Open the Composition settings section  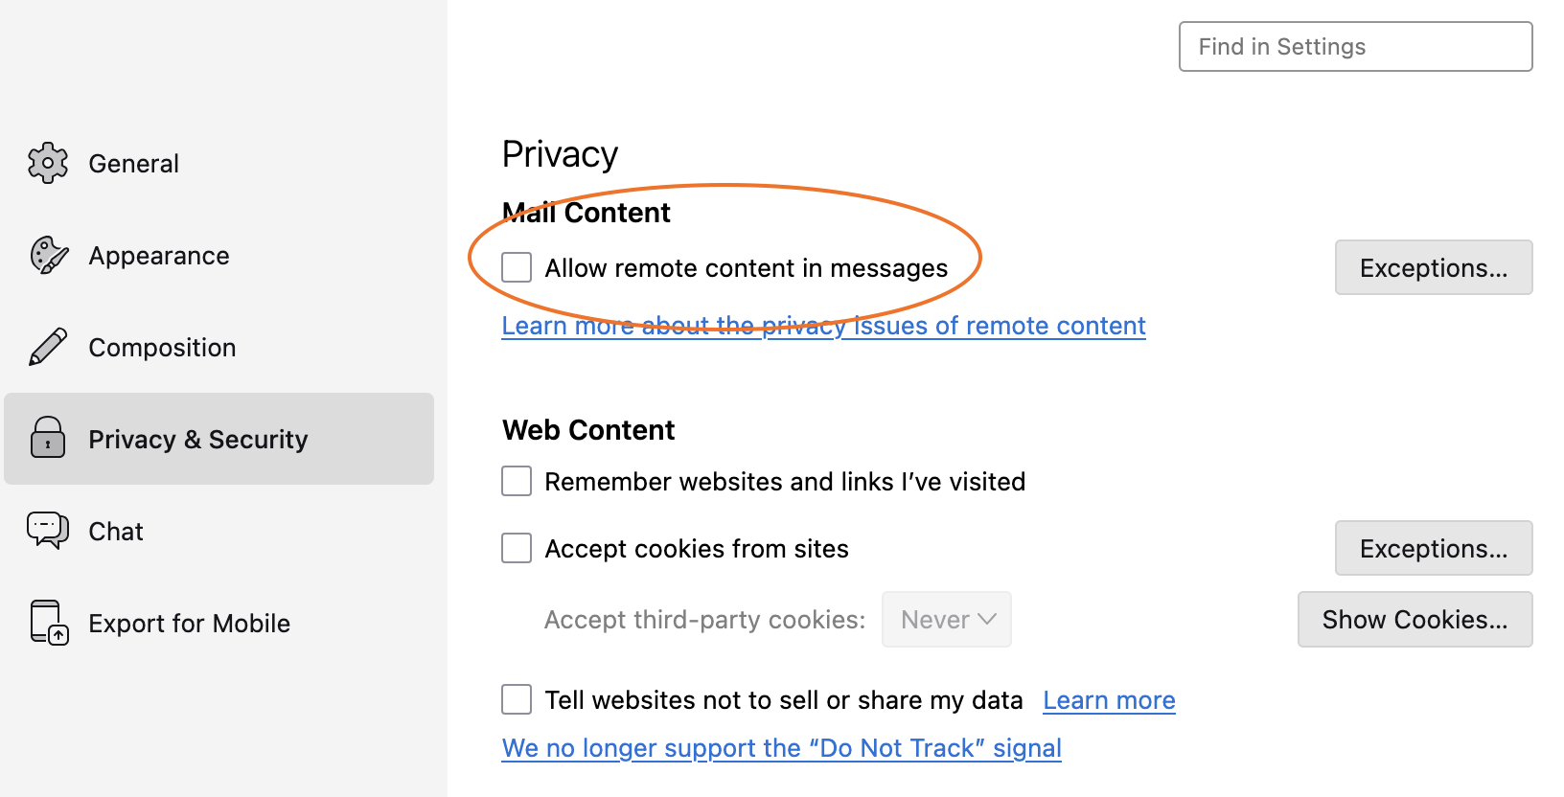[162, 348]
